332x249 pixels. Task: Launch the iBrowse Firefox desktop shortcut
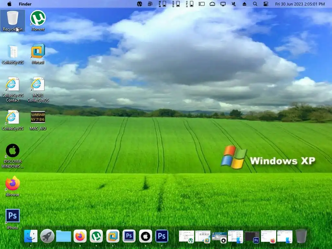click(13, 186)
